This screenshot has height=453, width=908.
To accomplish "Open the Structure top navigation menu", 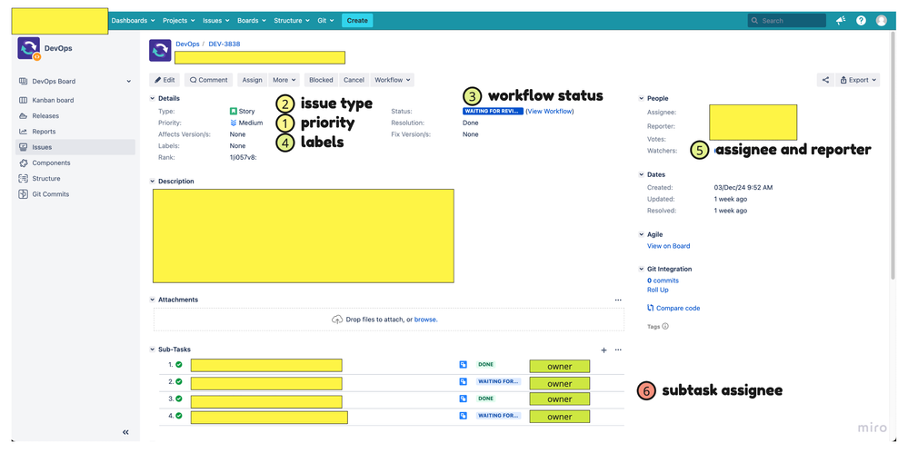I will (x=292, y=20).
